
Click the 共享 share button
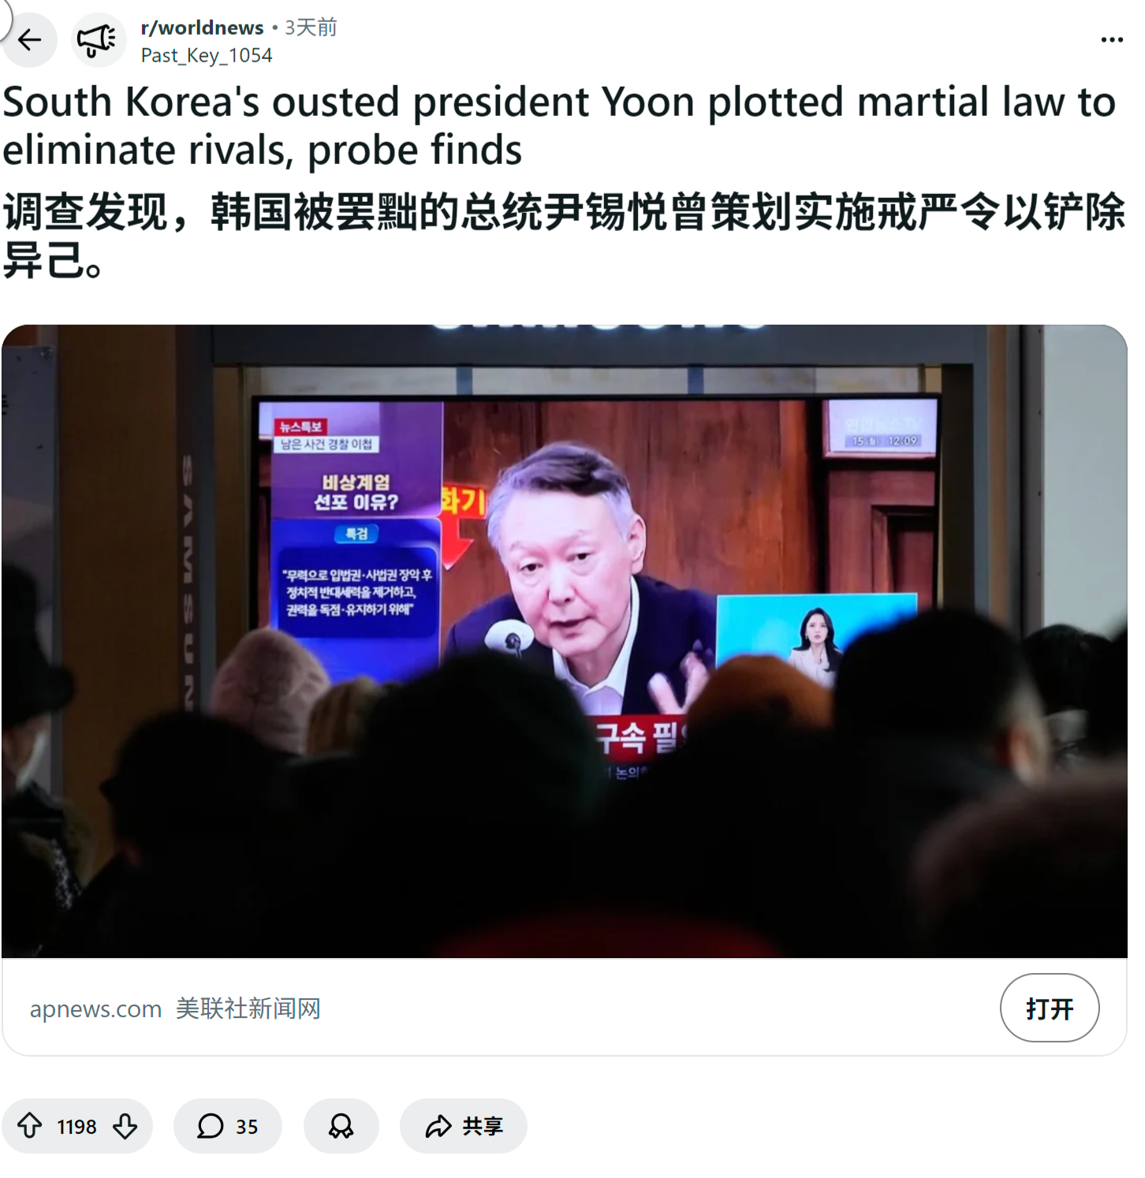tap(464, 1126)
